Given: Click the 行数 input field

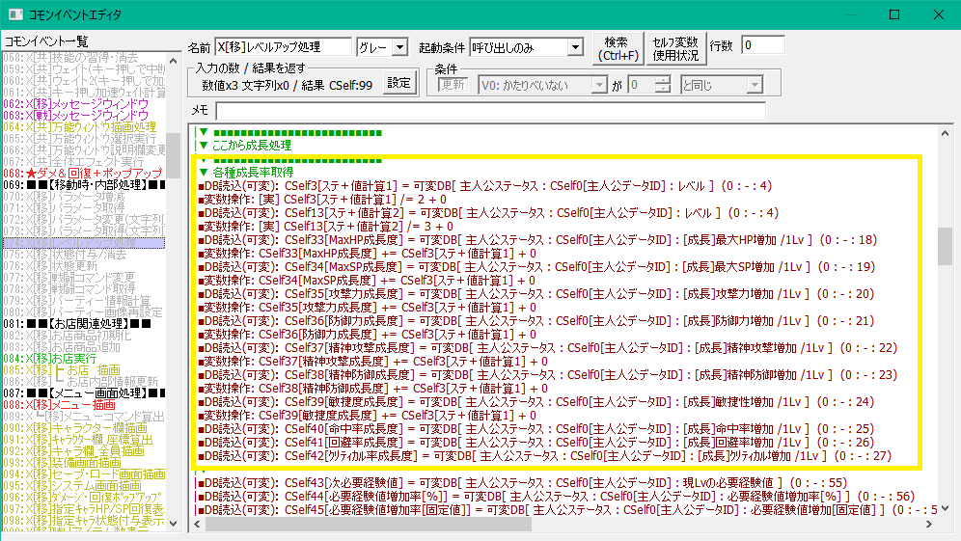Looking at the screenshot, I should coord(762,45).
